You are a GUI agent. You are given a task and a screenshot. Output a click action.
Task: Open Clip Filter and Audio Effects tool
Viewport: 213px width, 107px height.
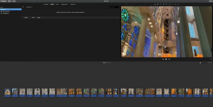176,4
